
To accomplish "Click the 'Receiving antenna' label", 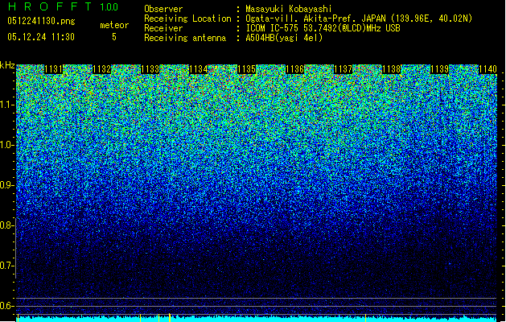I will pos(185,38).
